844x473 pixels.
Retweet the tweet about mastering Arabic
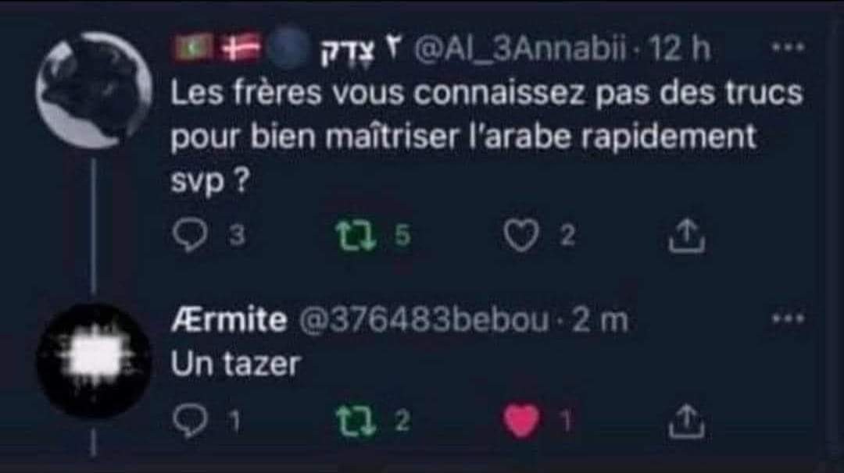pos(356,236)
